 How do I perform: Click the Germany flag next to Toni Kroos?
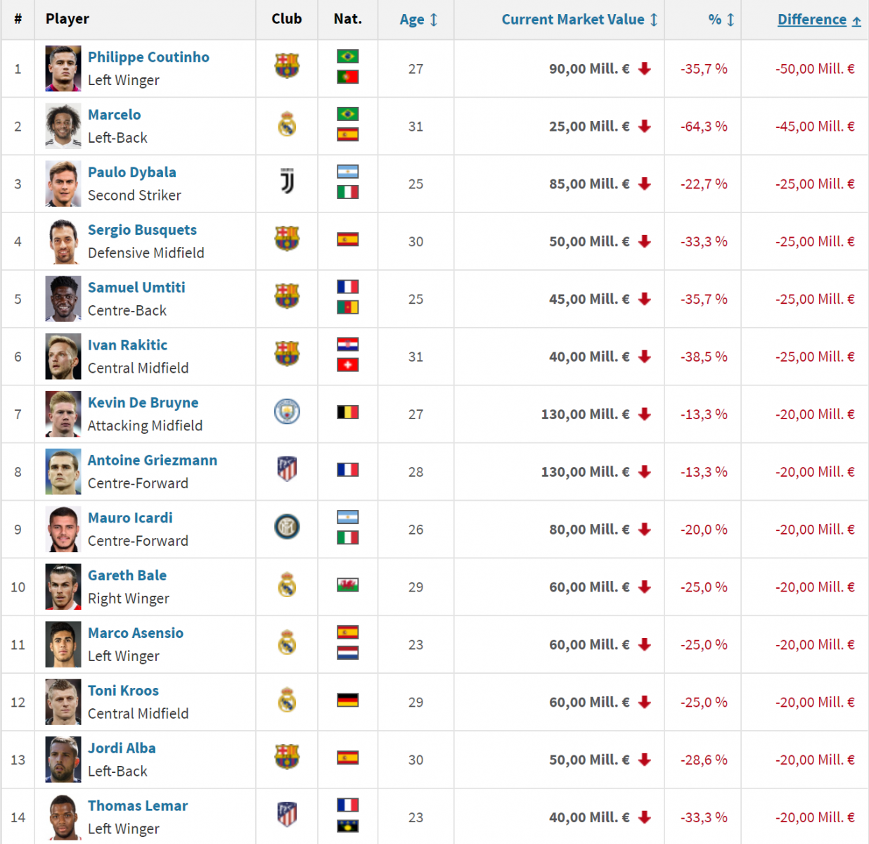coord(347,700)
